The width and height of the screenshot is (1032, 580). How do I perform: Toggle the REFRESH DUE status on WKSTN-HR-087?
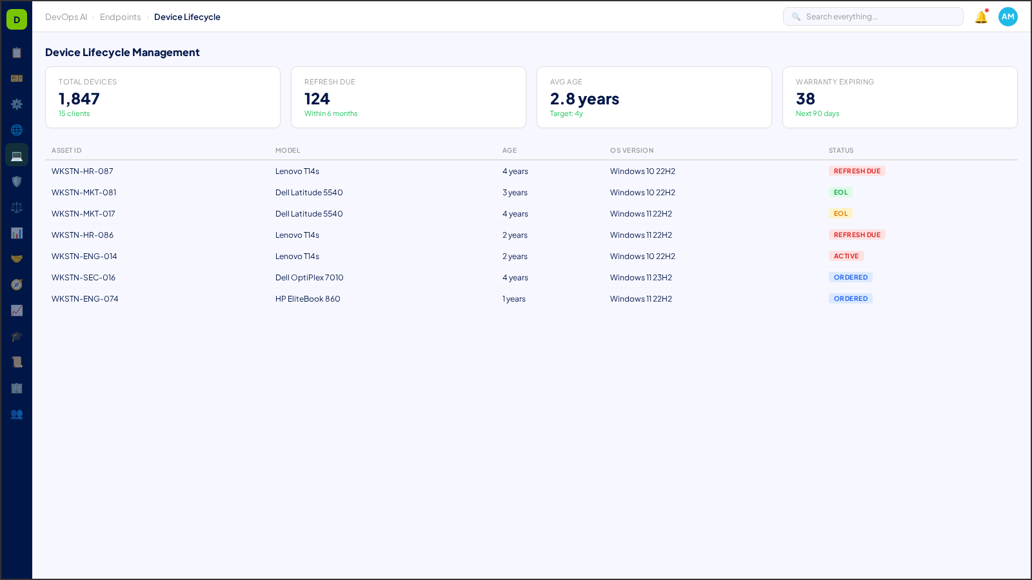coord(857,171)
